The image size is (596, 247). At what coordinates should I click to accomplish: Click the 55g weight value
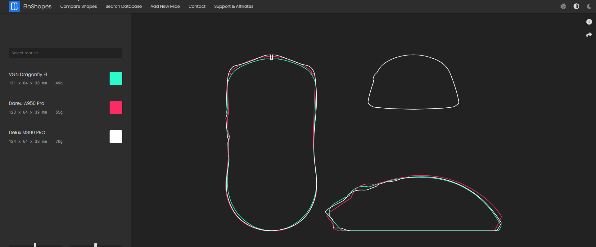(x=59, y=112)
